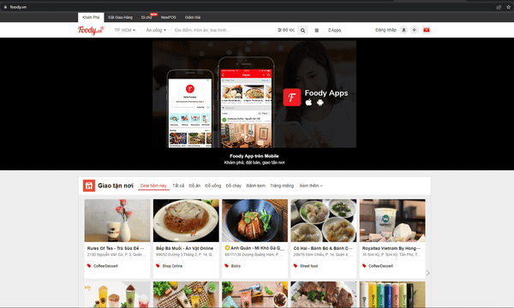Click the address bar lock icon

(x=5, y=7)
